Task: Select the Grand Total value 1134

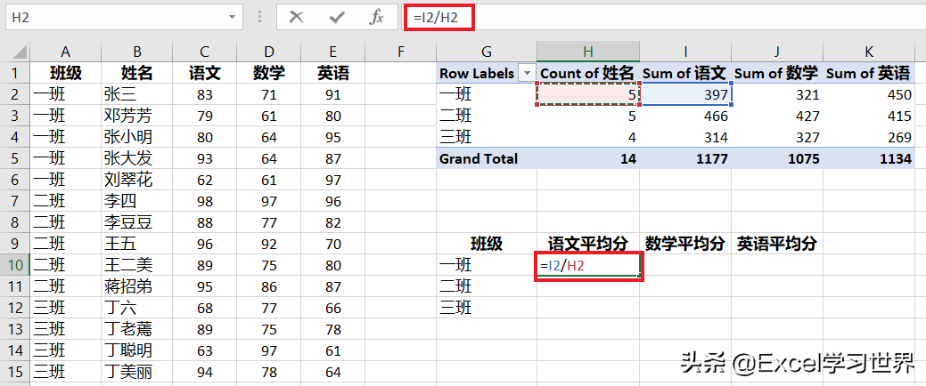Action: coord(869,158)
